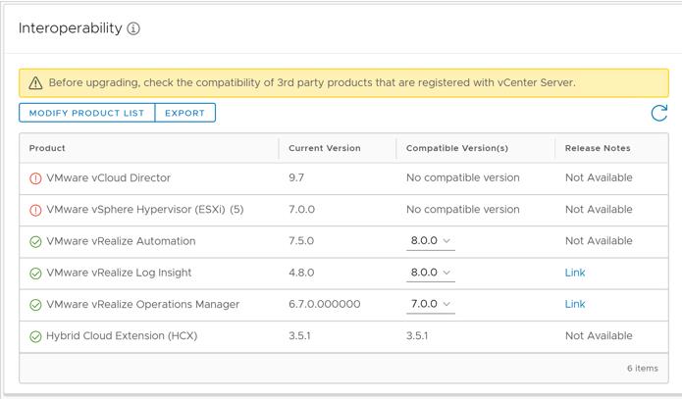
Task: Click 'Not Available' in vCloud Director row
Action: tap(599, 177)
